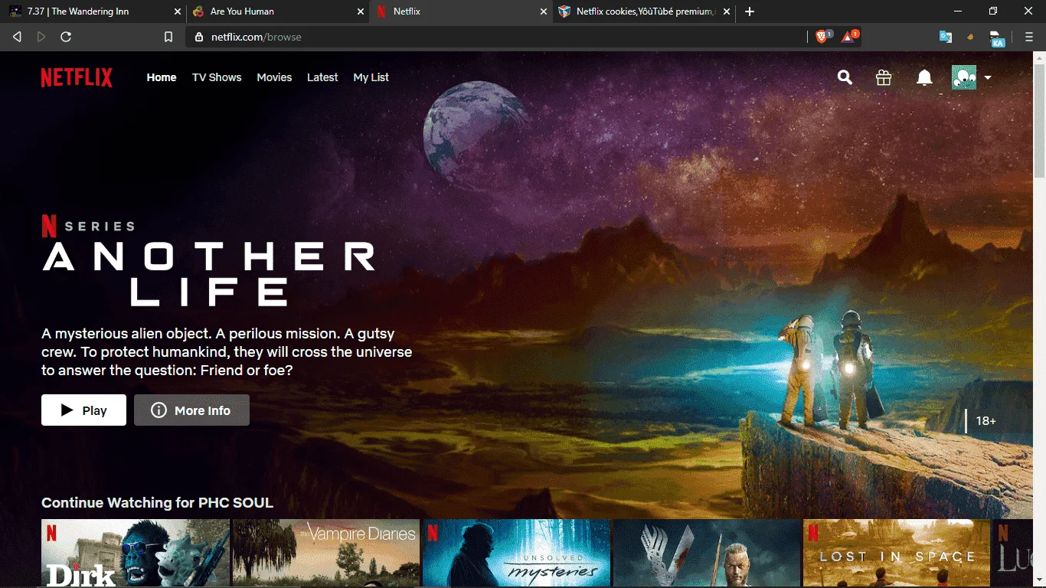
Task: Click the Continue Watching for PHC SOUL heading
Action: pyautogui.click(x=157, y=503)
